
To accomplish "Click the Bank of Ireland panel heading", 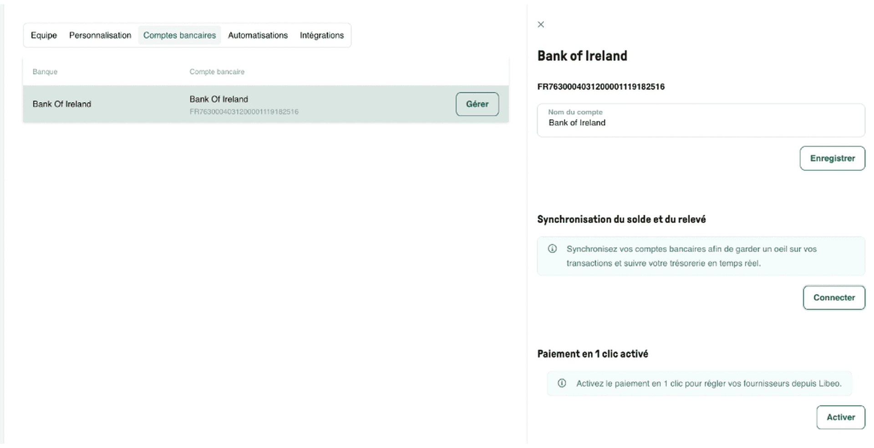I will point(582,56).
